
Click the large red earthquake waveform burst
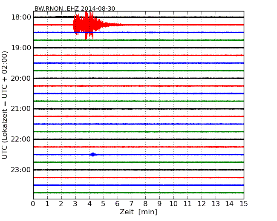pos(87,25)
